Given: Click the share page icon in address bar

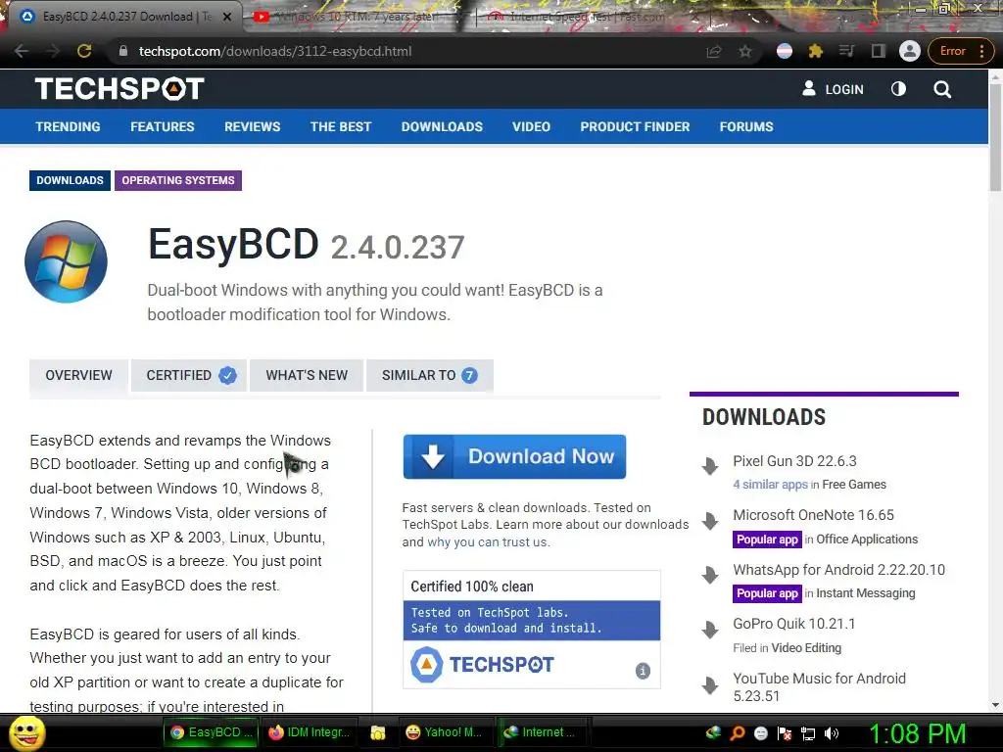Looking at the screenshot, I should [714, 51].
